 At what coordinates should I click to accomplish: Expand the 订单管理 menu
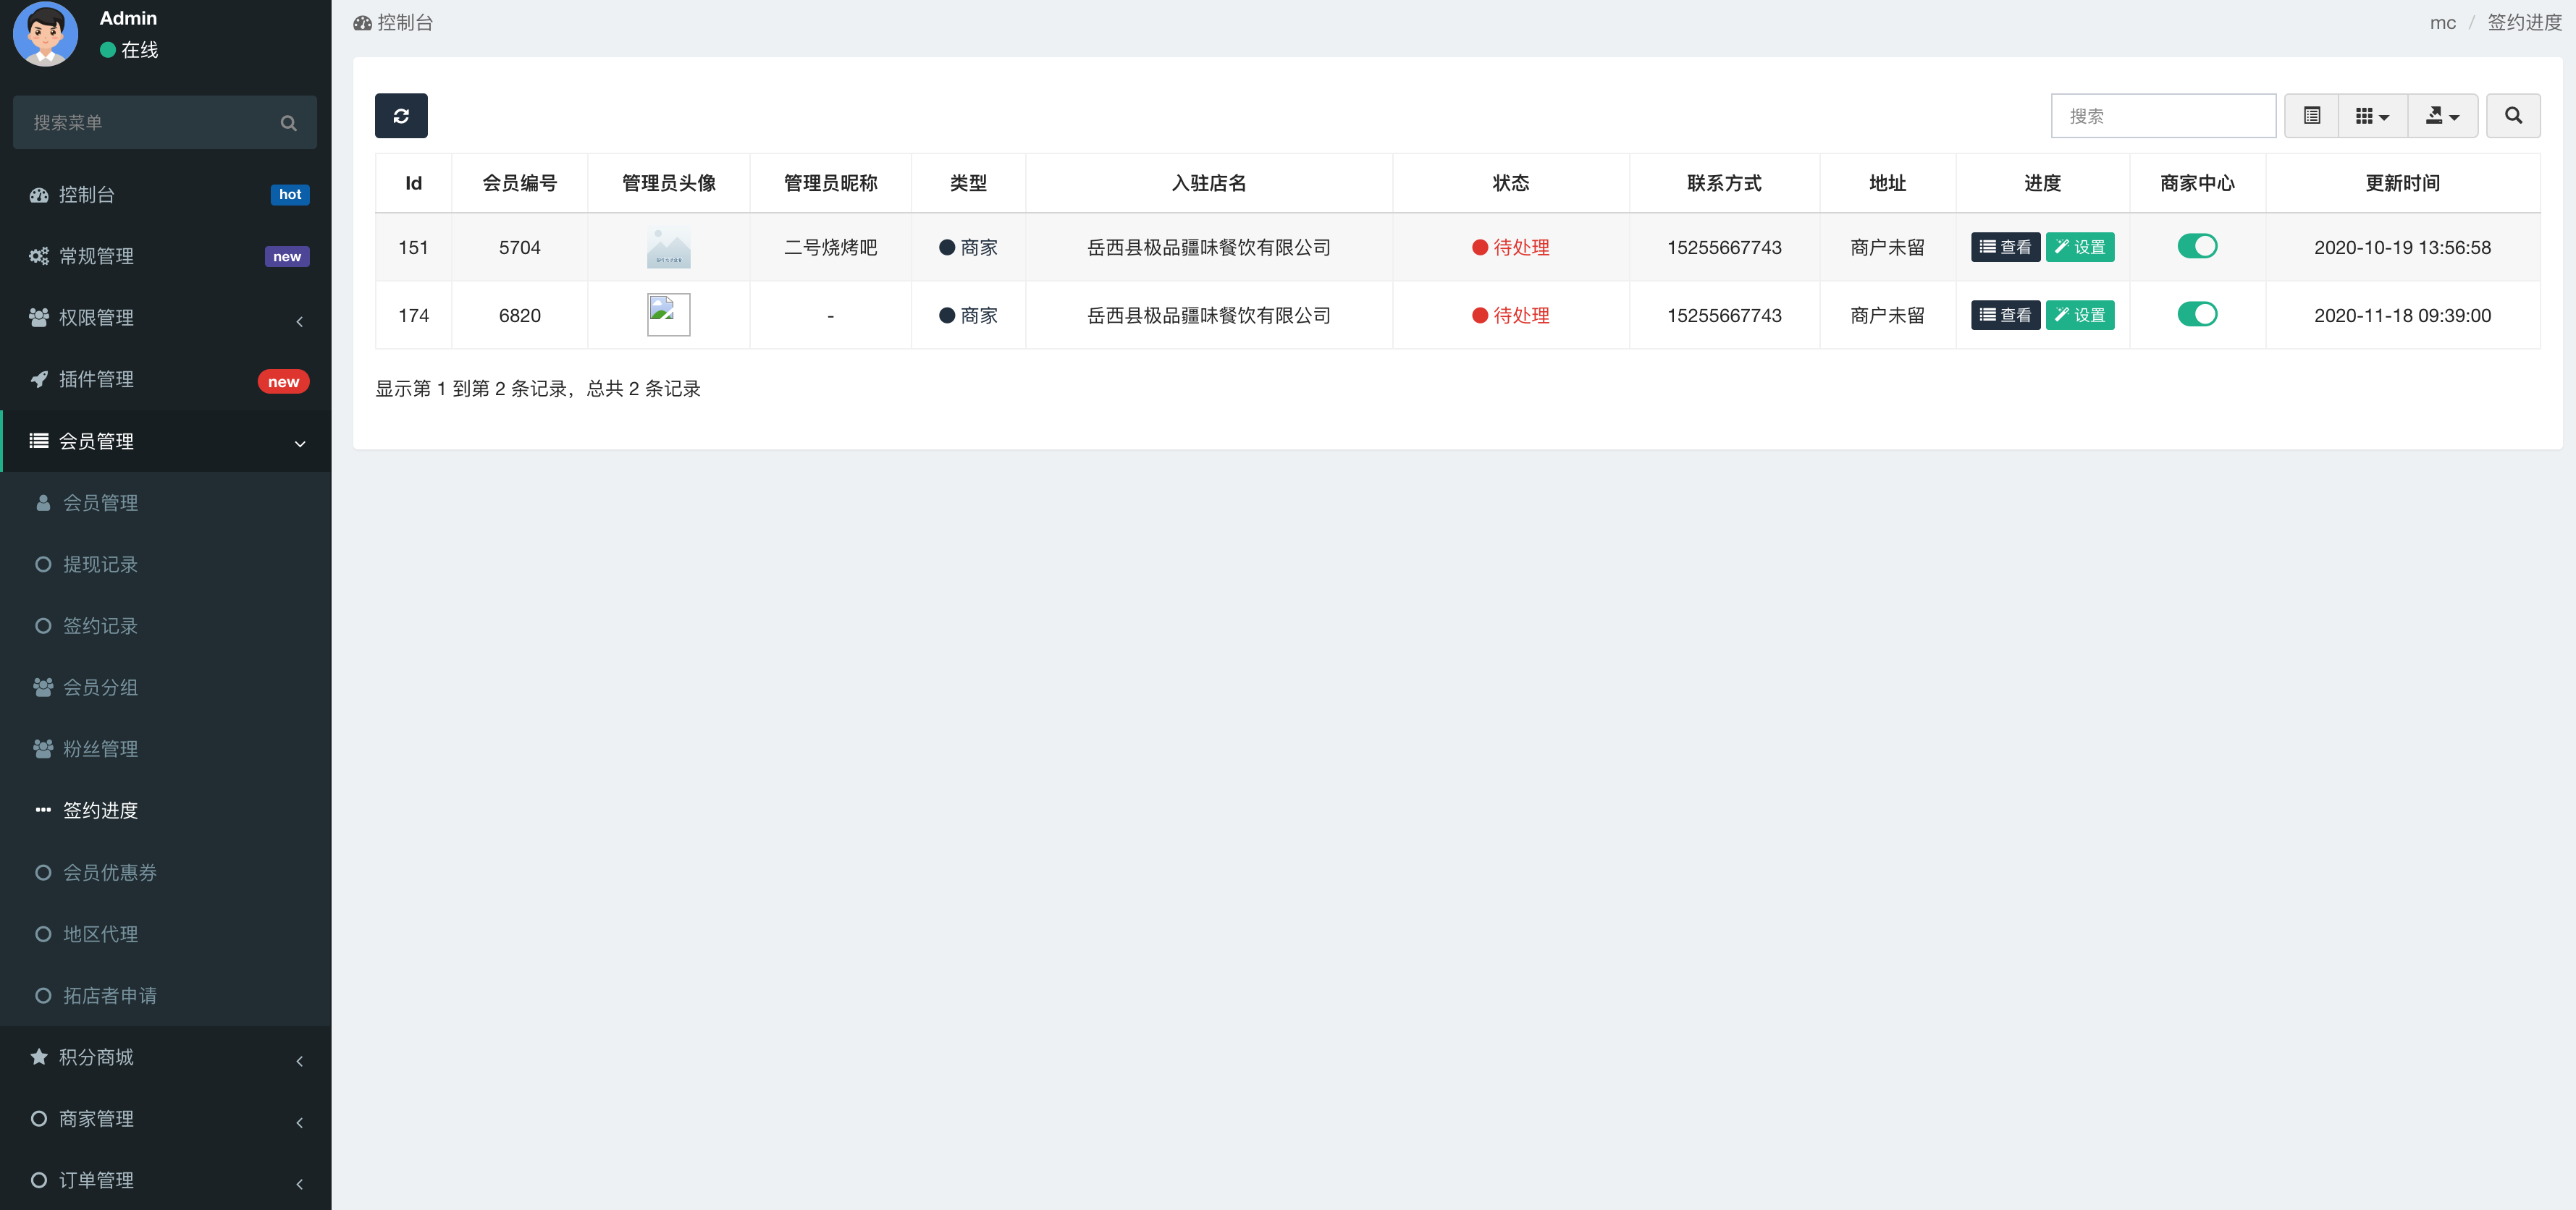[165, 1181]
